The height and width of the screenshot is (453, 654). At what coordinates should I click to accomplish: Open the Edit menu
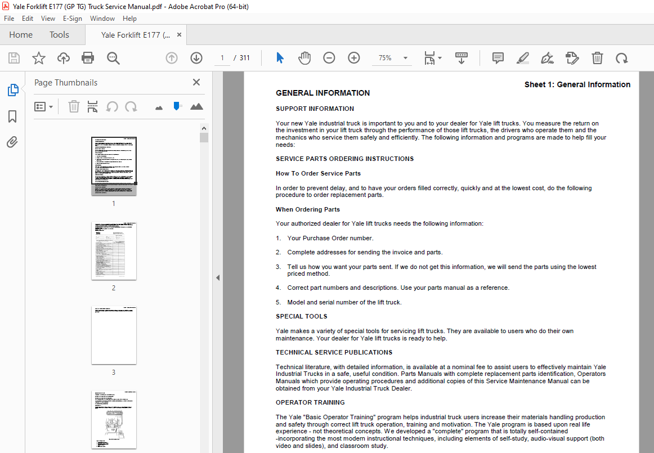28,19
